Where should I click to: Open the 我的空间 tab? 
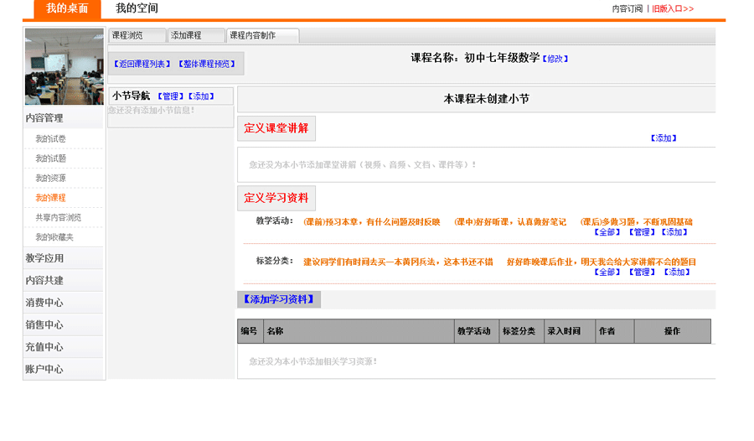click(x=137, y=8)
